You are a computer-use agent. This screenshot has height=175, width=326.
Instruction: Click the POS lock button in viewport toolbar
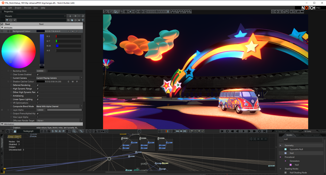pos(174,12)
